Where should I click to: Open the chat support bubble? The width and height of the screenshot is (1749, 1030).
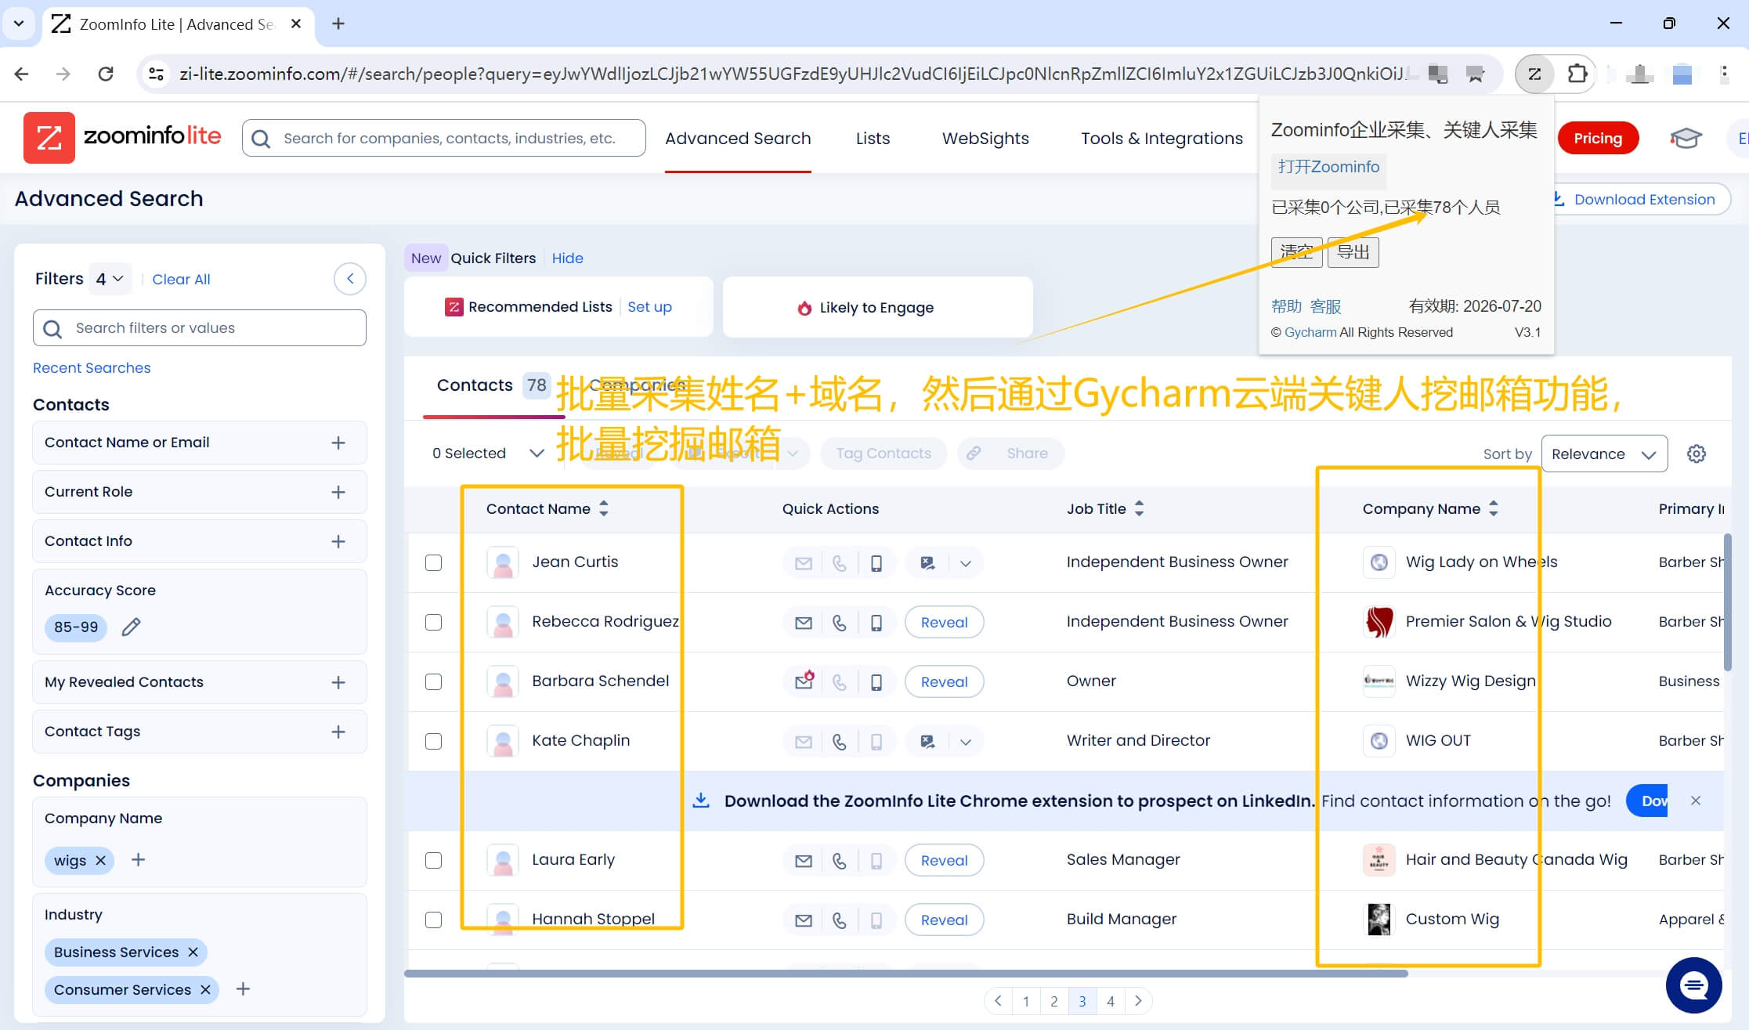click(x=1693, y=985)
